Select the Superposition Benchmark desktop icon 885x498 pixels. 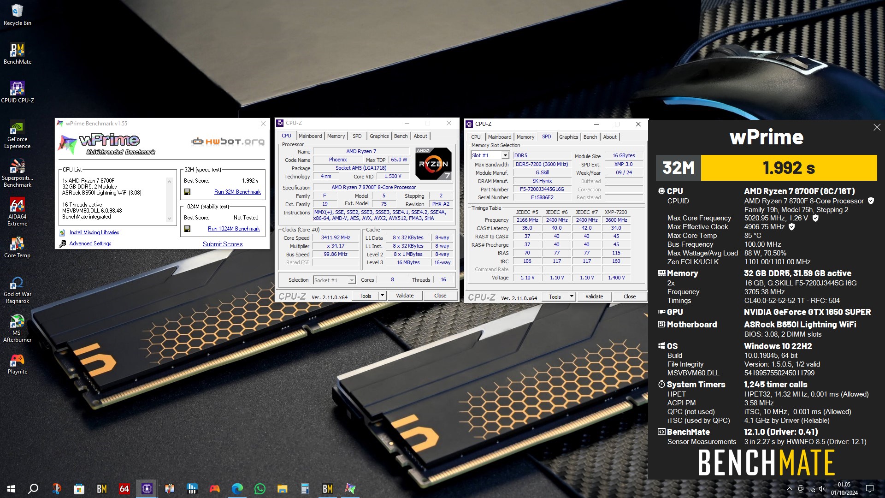(17, 173)
